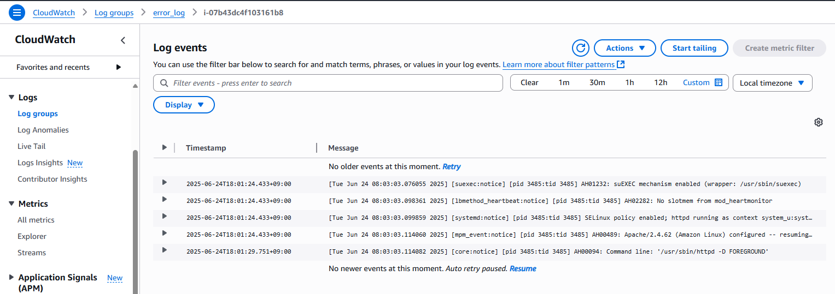Image resolution: width=835 pixels, height=294 pixels.
Task: Open the Local timezone dropdown
Action: pyautogui.click(x=772, y=83)
